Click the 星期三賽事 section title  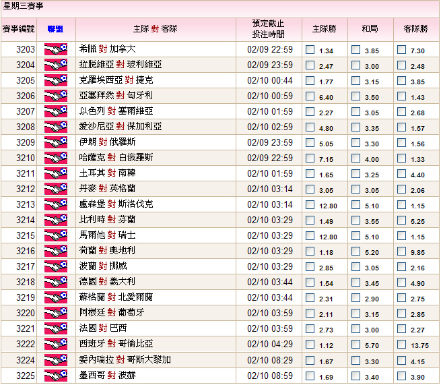(23, 6)
